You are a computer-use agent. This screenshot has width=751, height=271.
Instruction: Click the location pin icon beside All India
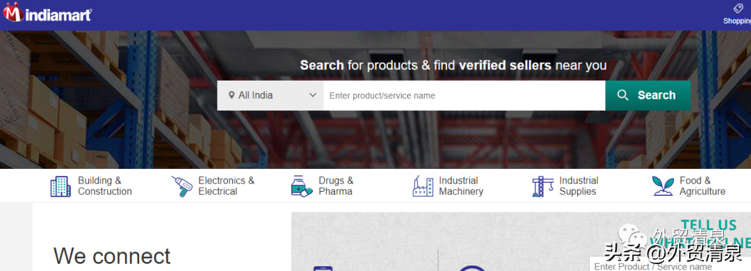(x=232, y=95)
